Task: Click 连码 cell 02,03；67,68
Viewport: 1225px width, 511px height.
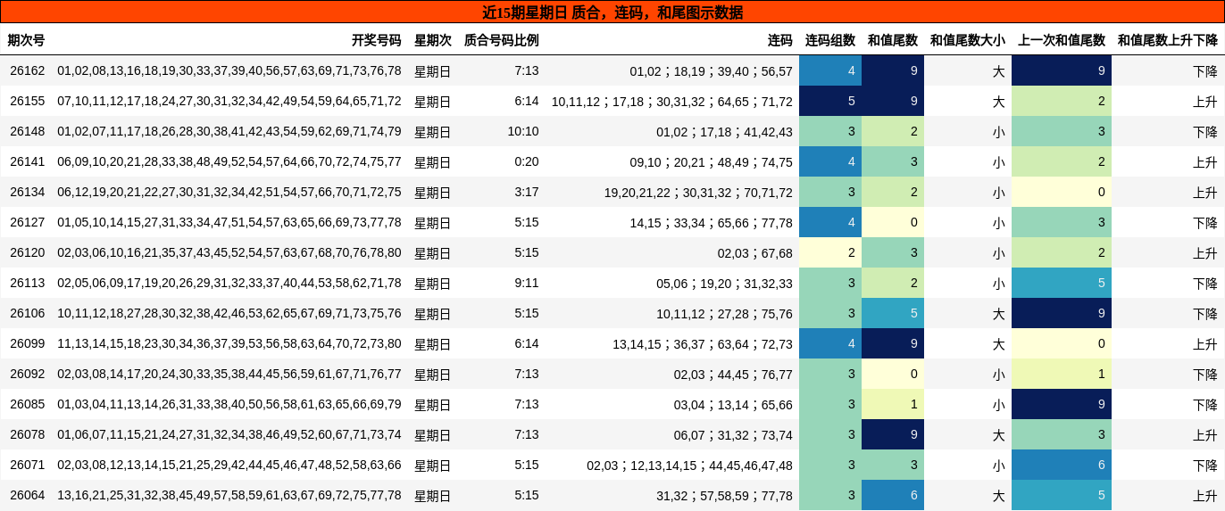Action: point(754,252)
